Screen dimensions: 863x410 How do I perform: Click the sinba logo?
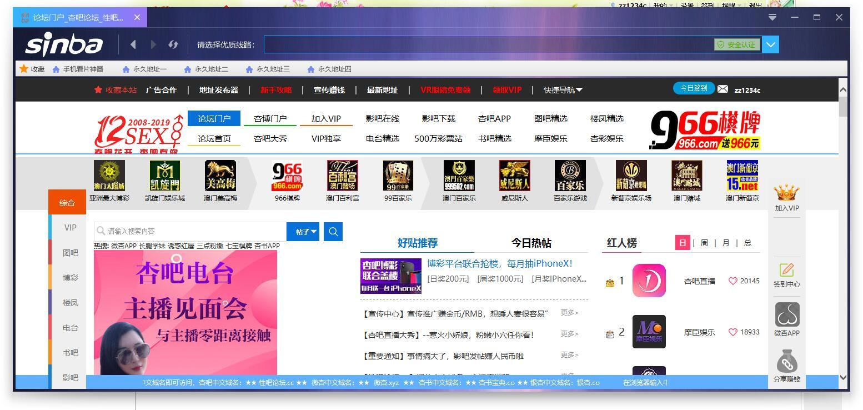64,44
